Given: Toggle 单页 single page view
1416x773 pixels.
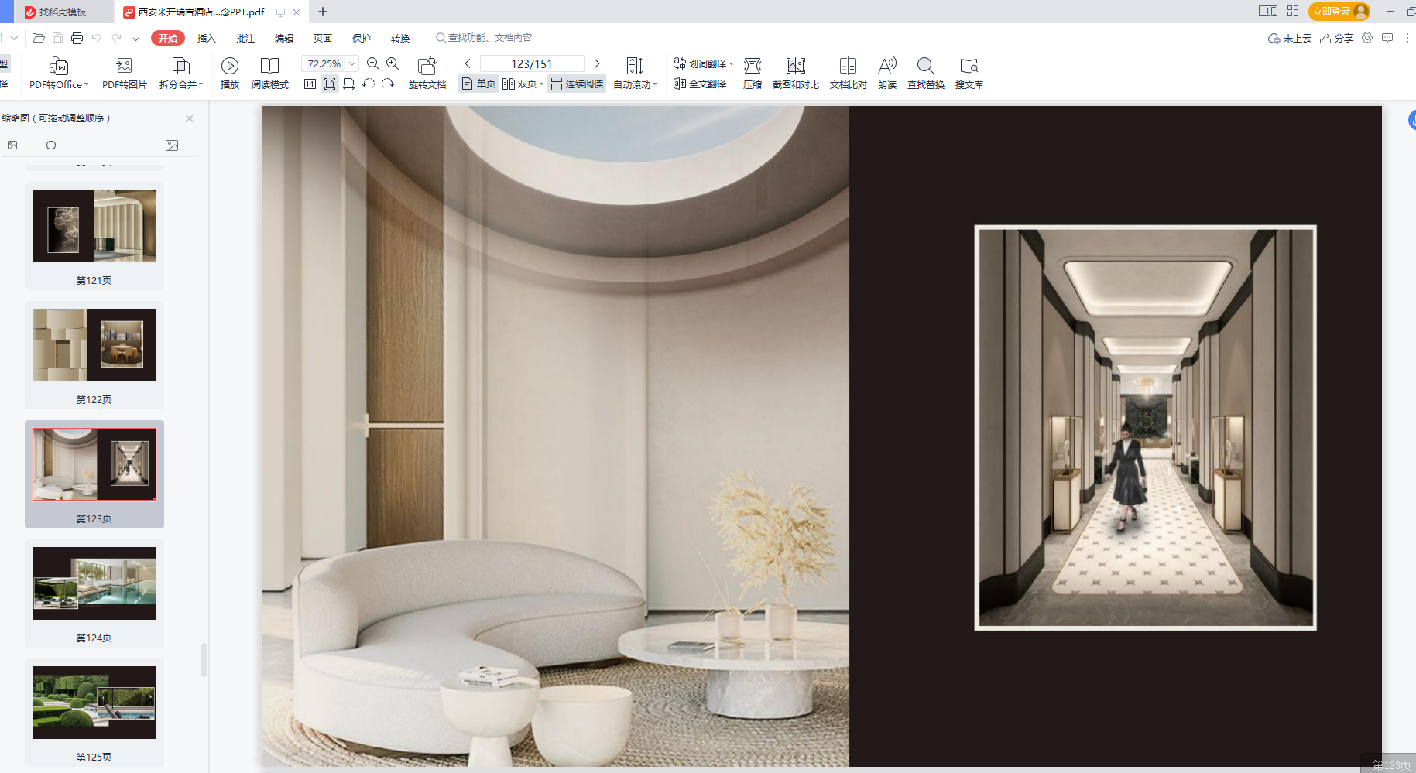Looking at the screenshot, I should click(478, 84).
